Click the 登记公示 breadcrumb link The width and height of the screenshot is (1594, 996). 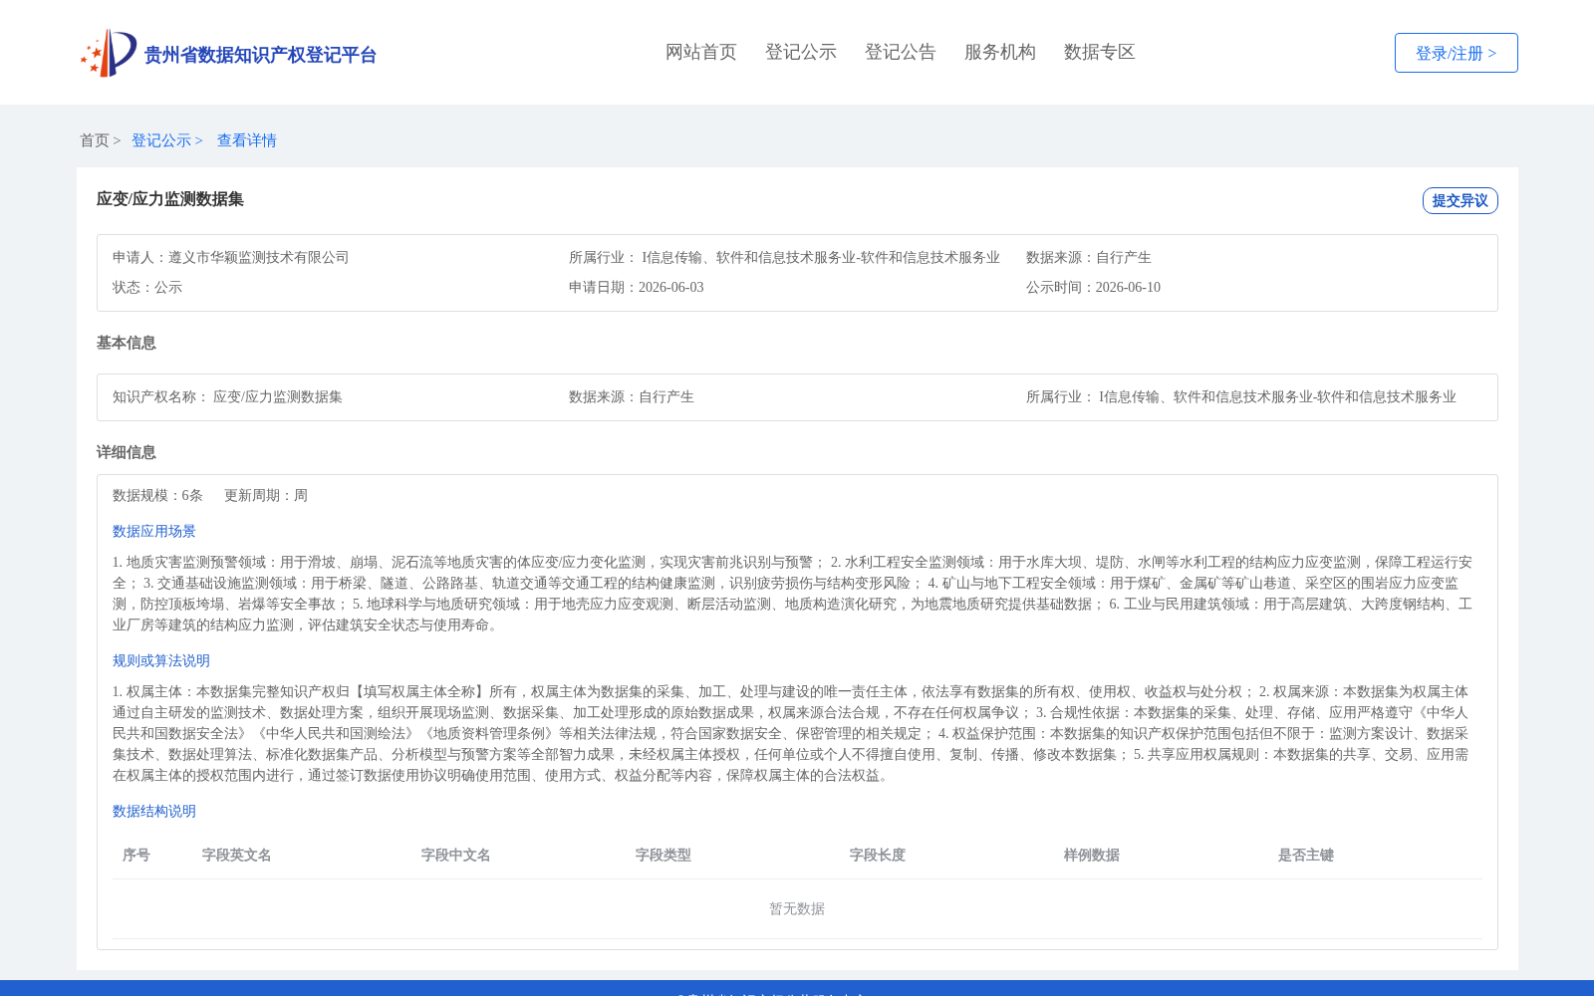(x=161, y=140)
